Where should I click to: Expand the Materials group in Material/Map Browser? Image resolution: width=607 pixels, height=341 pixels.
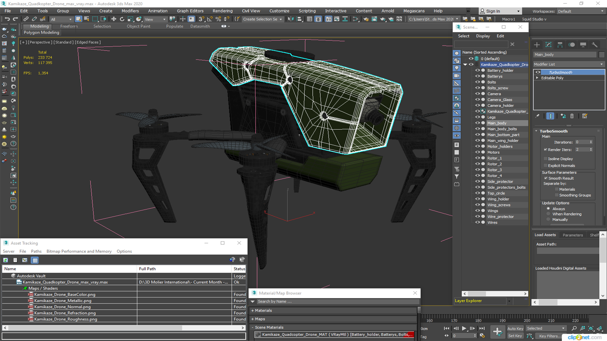point(253,311)
